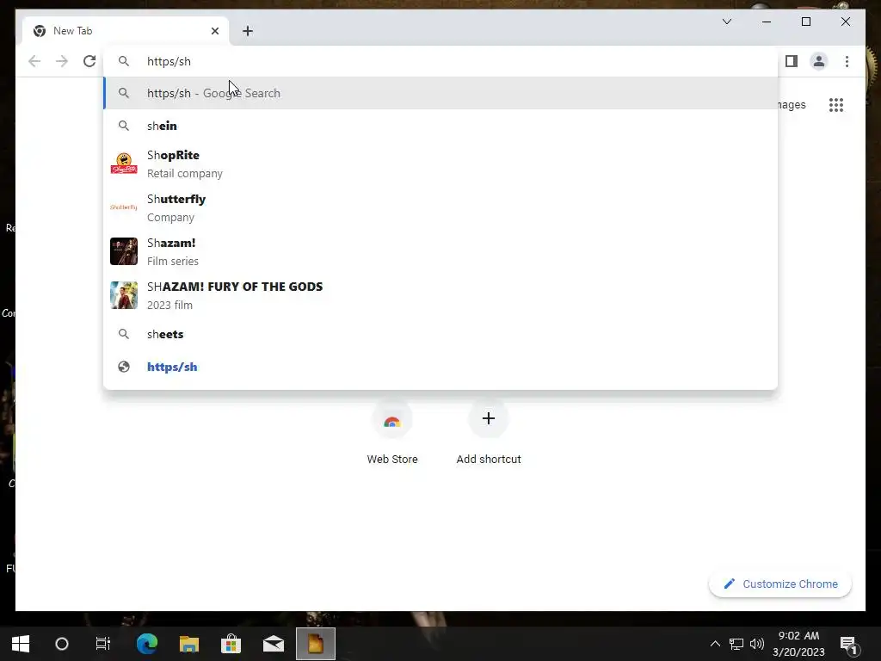881x661 pixels.
Task: Open Microsoft Store from taskbar
Action: 231,644
